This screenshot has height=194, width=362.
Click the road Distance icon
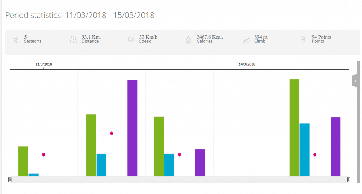point(73,40)
